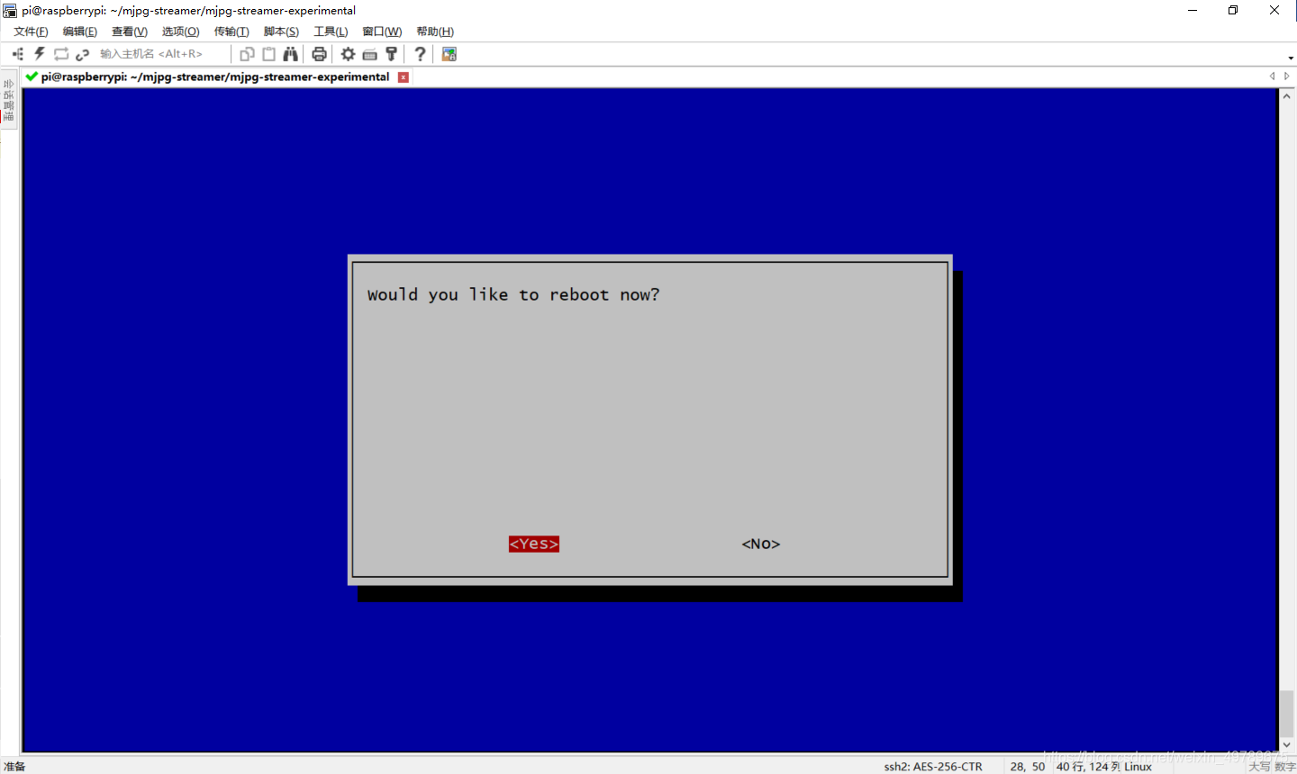The height and width of the screenshot is (774, 1297).
Task: Choose <No> in reboot dialog
Action: [761, 544]
